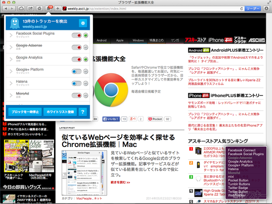Toggle blocking switch for Google Analytics
Screen dimensions: 272x204
(x=77, y=60)
